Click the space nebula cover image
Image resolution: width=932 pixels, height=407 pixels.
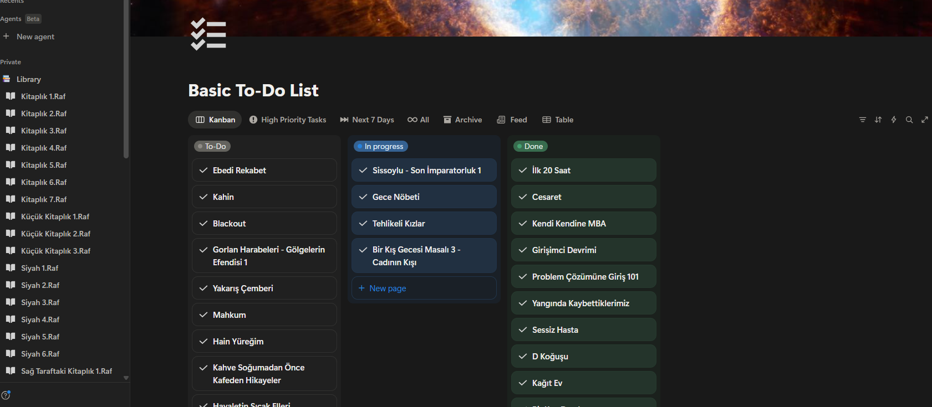coord(554,17)
